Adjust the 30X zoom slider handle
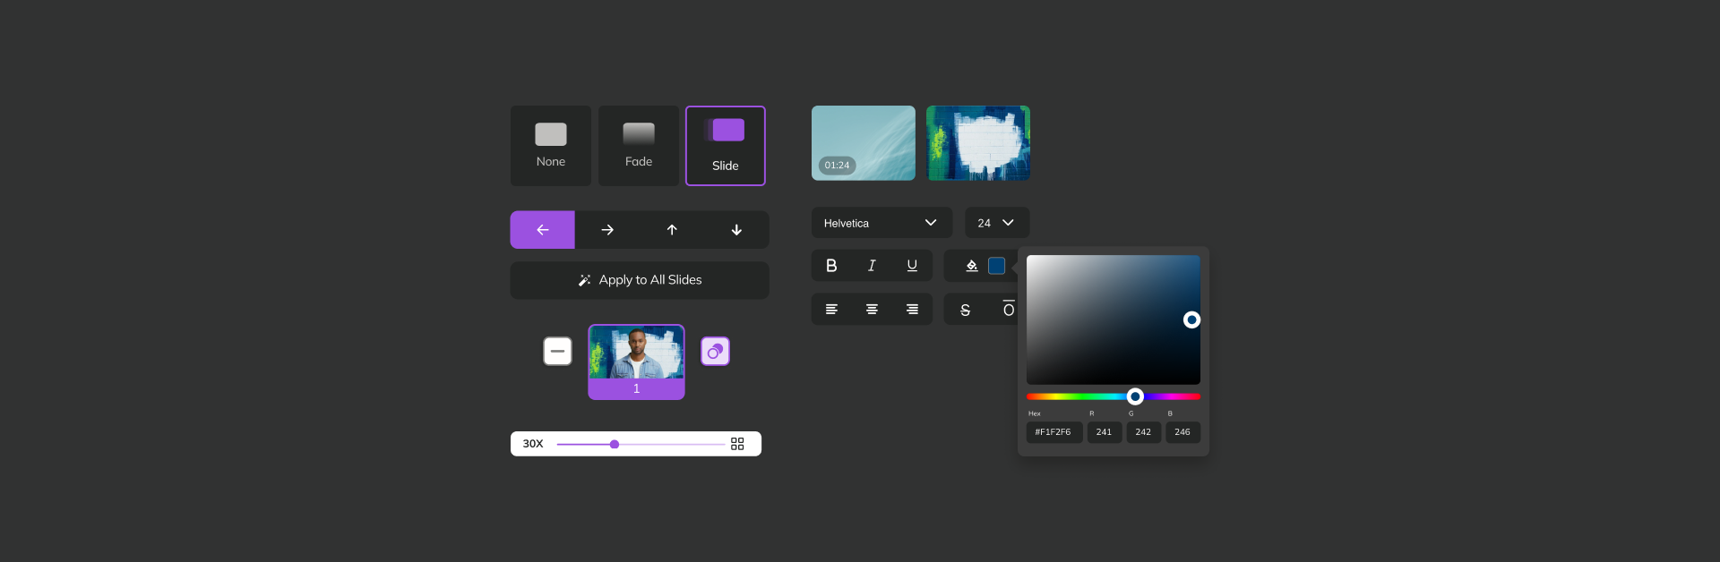 [x=615, y=444]
